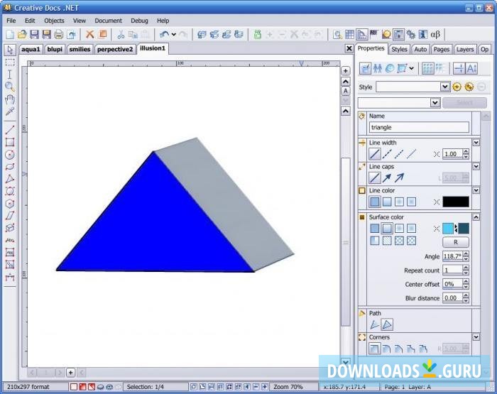Viewport: 497px width, 394px height.
Task: Choose the Line drawing tool
Action: (x=10, y=130)
